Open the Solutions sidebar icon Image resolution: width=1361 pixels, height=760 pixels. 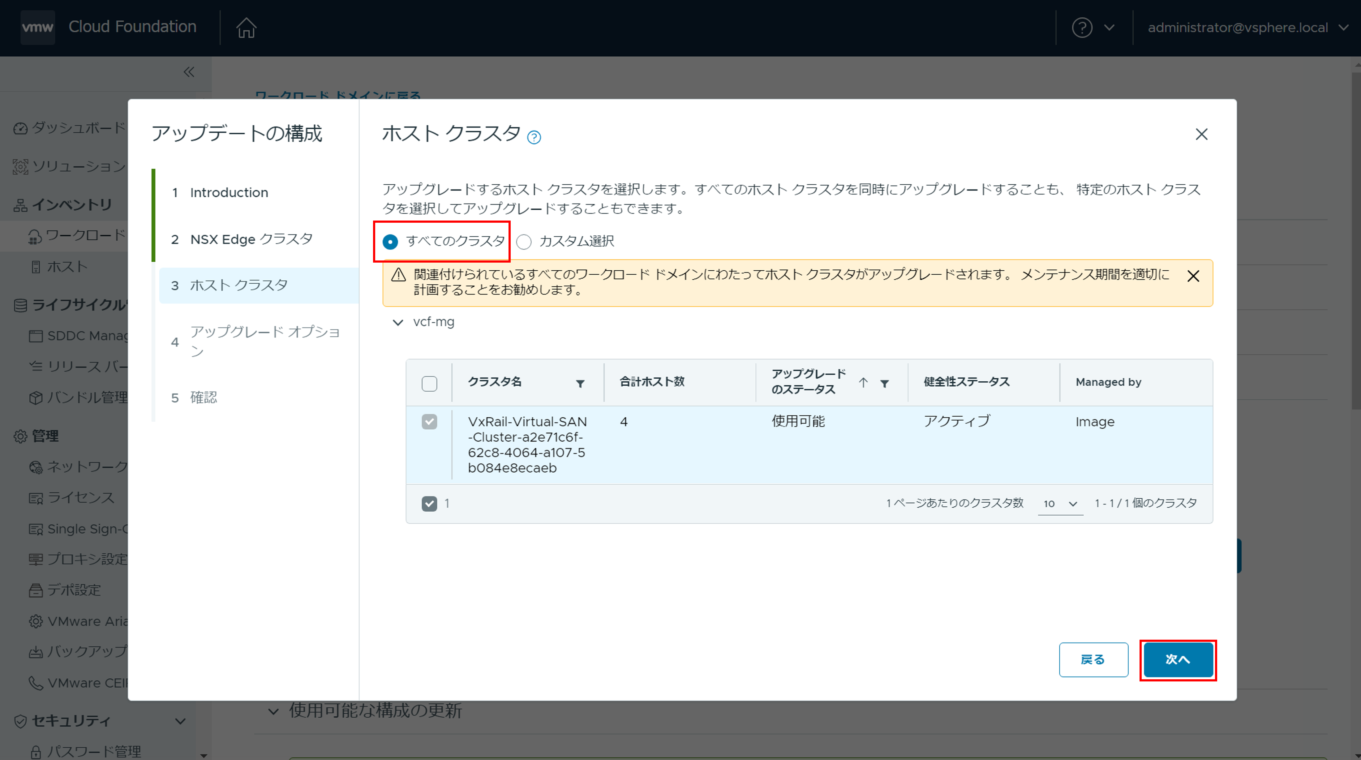pyautogui.click(x=20, y=166)
